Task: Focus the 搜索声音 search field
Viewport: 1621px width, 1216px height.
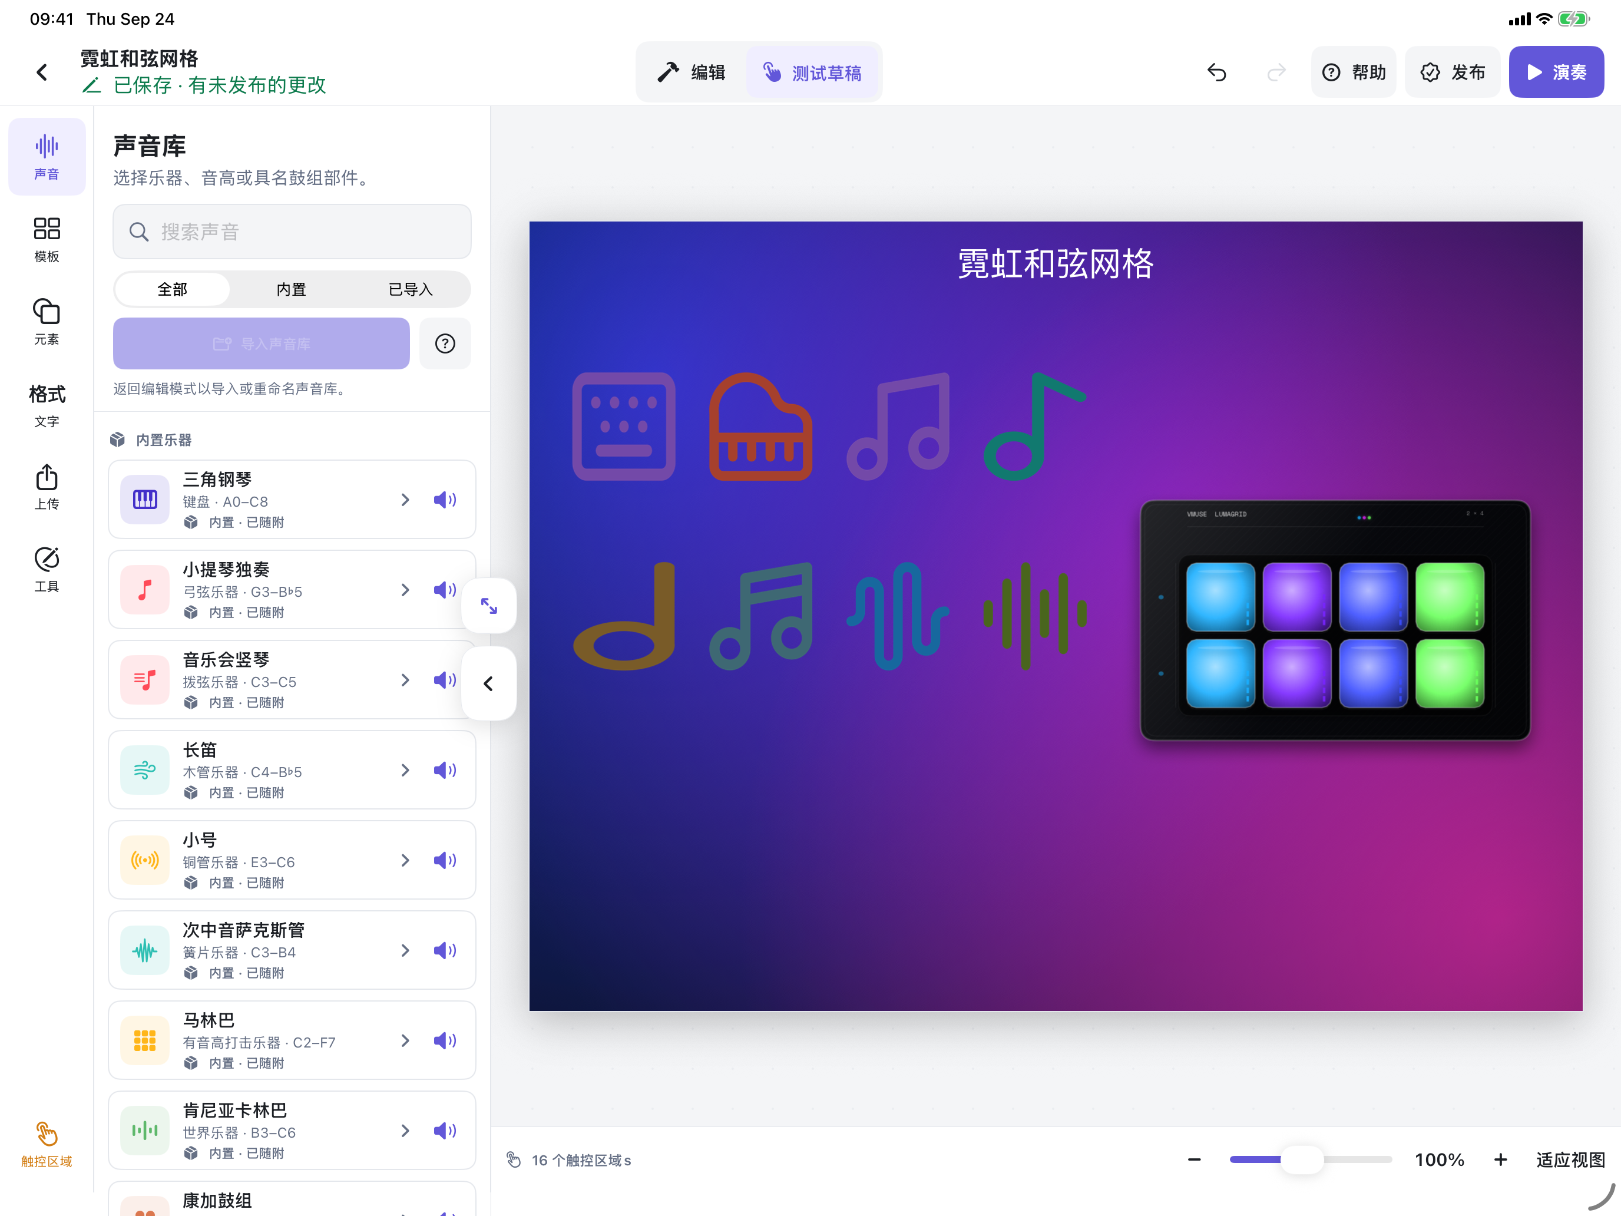Action: [292, 232]
